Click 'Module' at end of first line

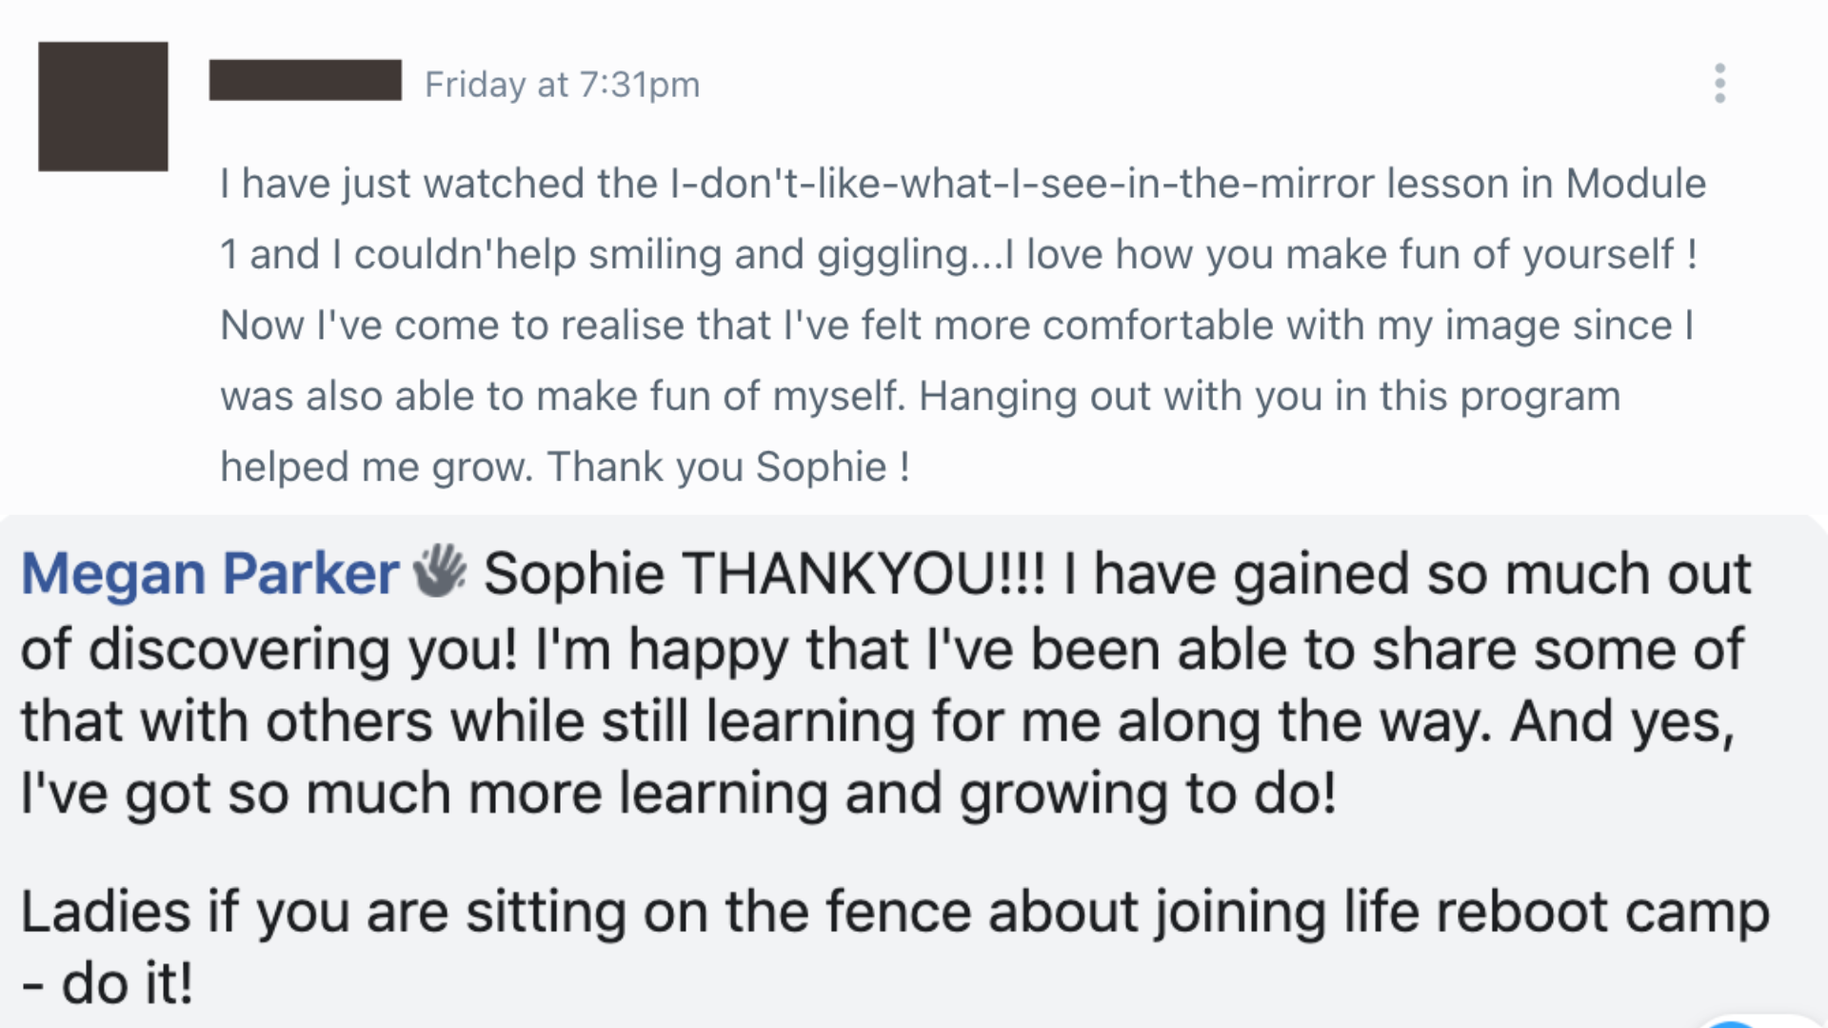[1635, 184]
